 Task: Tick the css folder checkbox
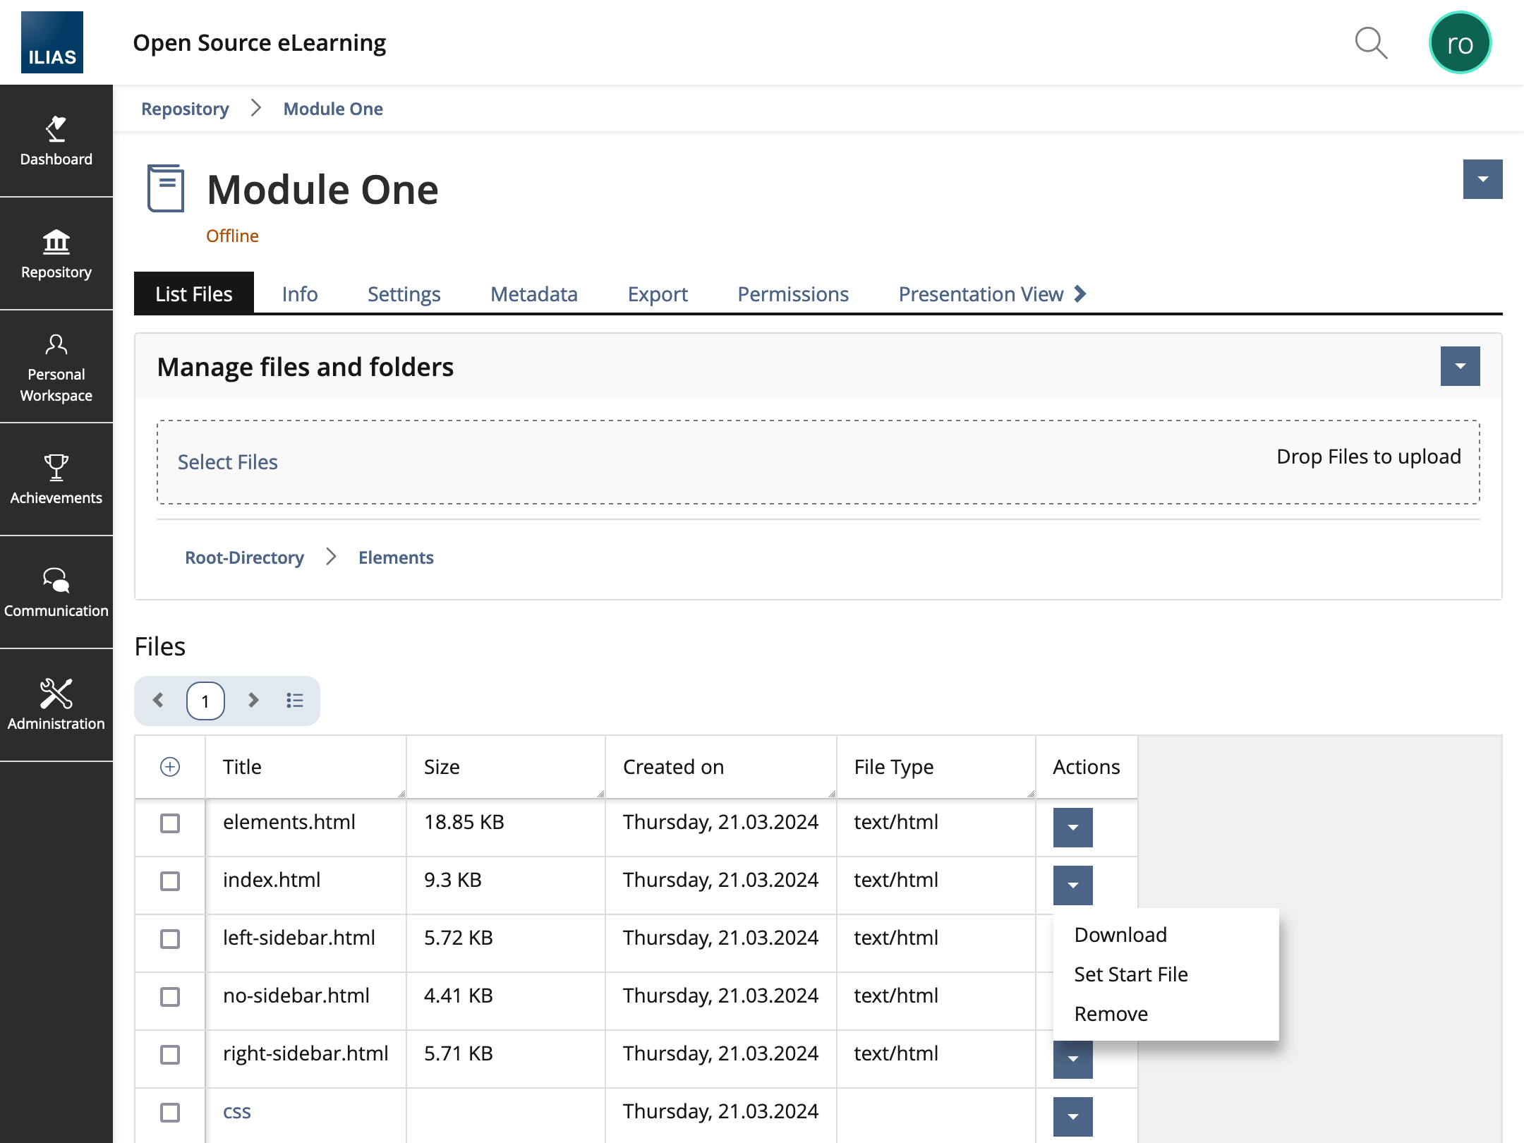tap(170, 1113)
